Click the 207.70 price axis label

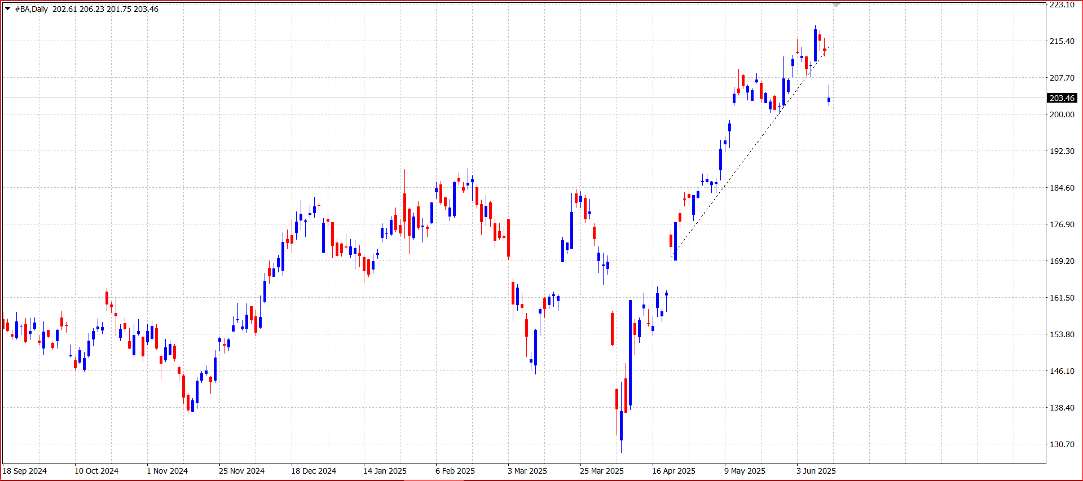click(1062, 78)
